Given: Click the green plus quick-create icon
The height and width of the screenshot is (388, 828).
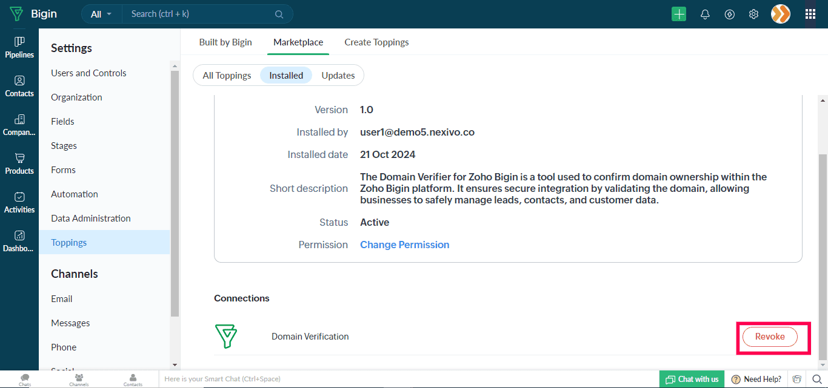Looking at the screenshot, I should click(x=679, y=14).
